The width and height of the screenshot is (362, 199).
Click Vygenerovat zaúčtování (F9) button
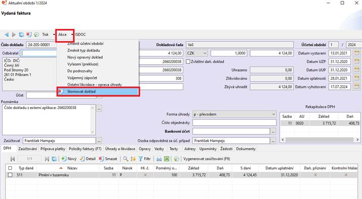click(x=207, y=159)
